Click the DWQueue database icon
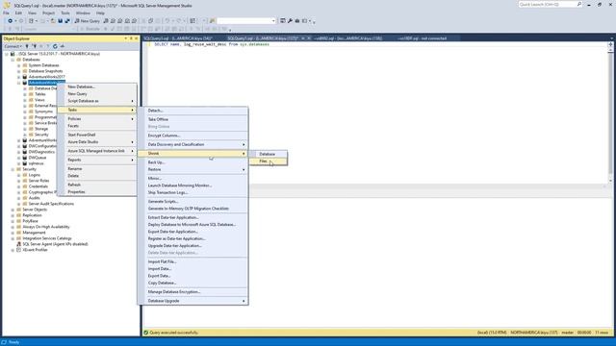616x346 pixels. (x=25, y=158)
